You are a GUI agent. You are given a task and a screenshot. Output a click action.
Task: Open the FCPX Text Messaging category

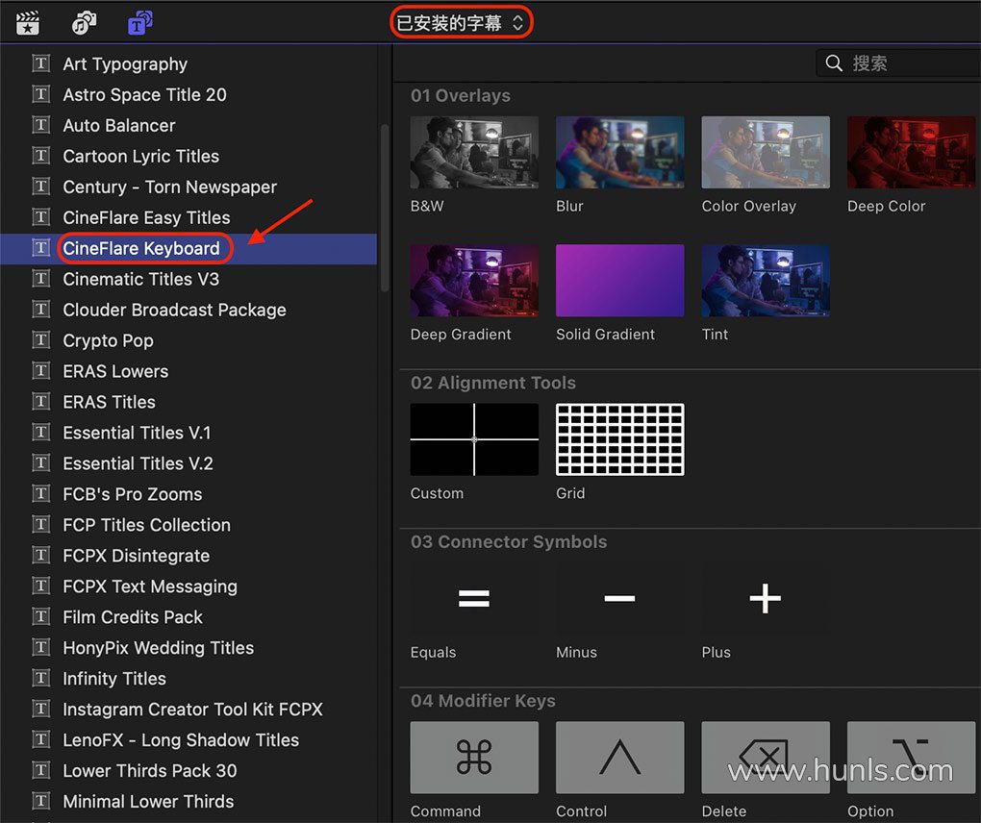tap(149, 586)
